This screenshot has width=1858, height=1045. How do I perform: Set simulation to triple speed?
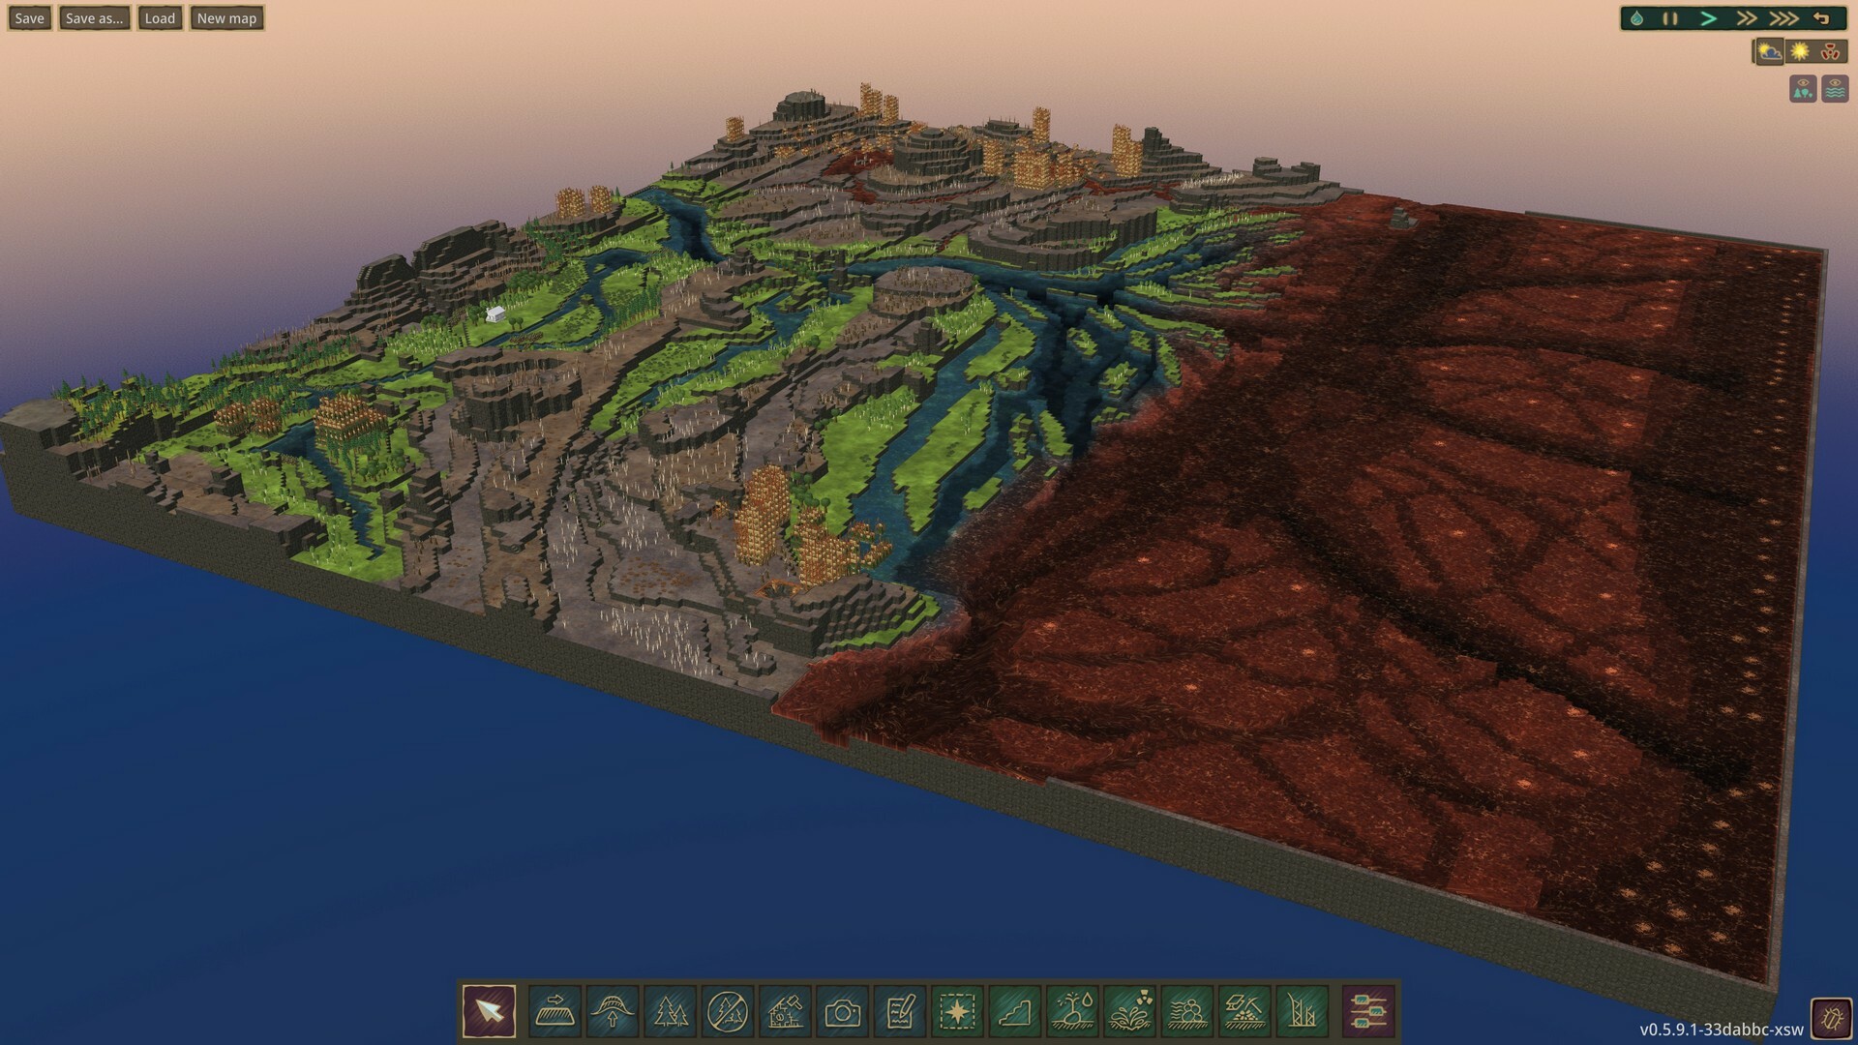click(1783, 18)
